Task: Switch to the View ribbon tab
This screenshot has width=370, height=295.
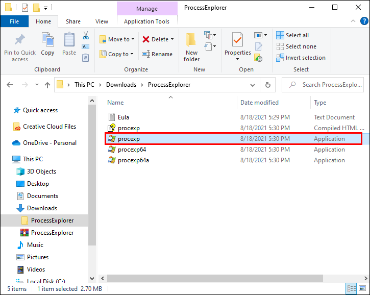Action: click(x=102, y=21)
